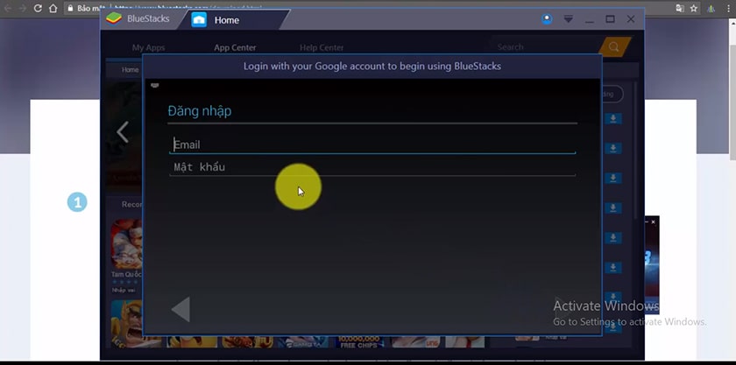Click the first download arrow icon in app list

[x=614, y=119]
